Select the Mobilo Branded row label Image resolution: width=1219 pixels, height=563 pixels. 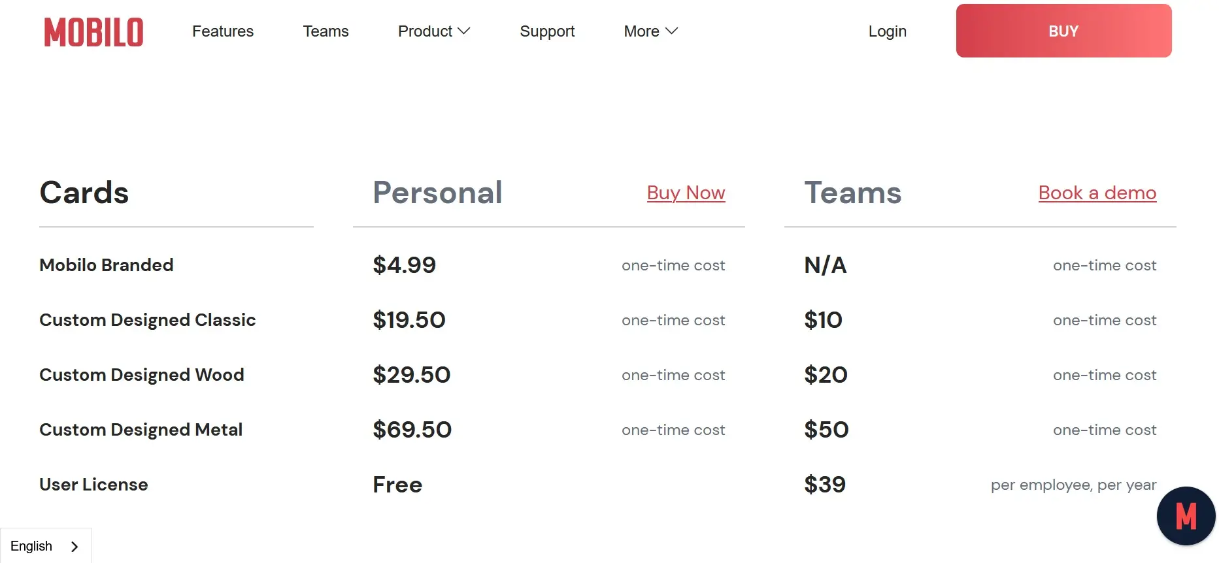click(x=107, y=265)
